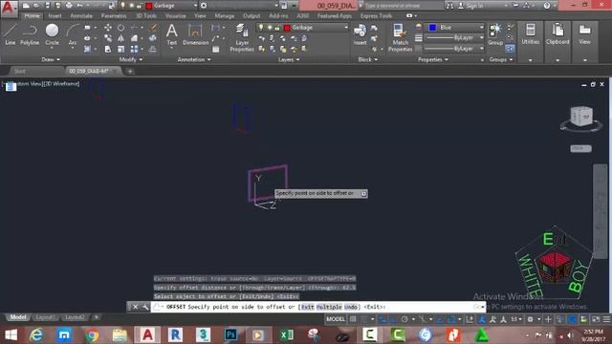This screenshot has height=344, width=612.
Task: Select the Circle tool
Action: point(52,34)
